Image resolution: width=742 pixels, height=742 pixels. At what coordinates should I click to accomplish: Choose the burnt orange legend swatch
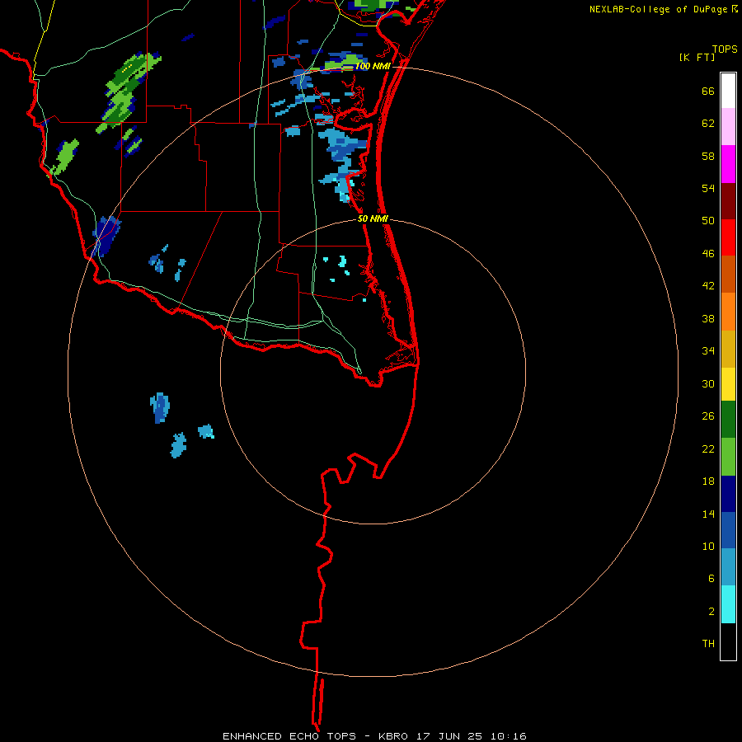click(728, 274)
